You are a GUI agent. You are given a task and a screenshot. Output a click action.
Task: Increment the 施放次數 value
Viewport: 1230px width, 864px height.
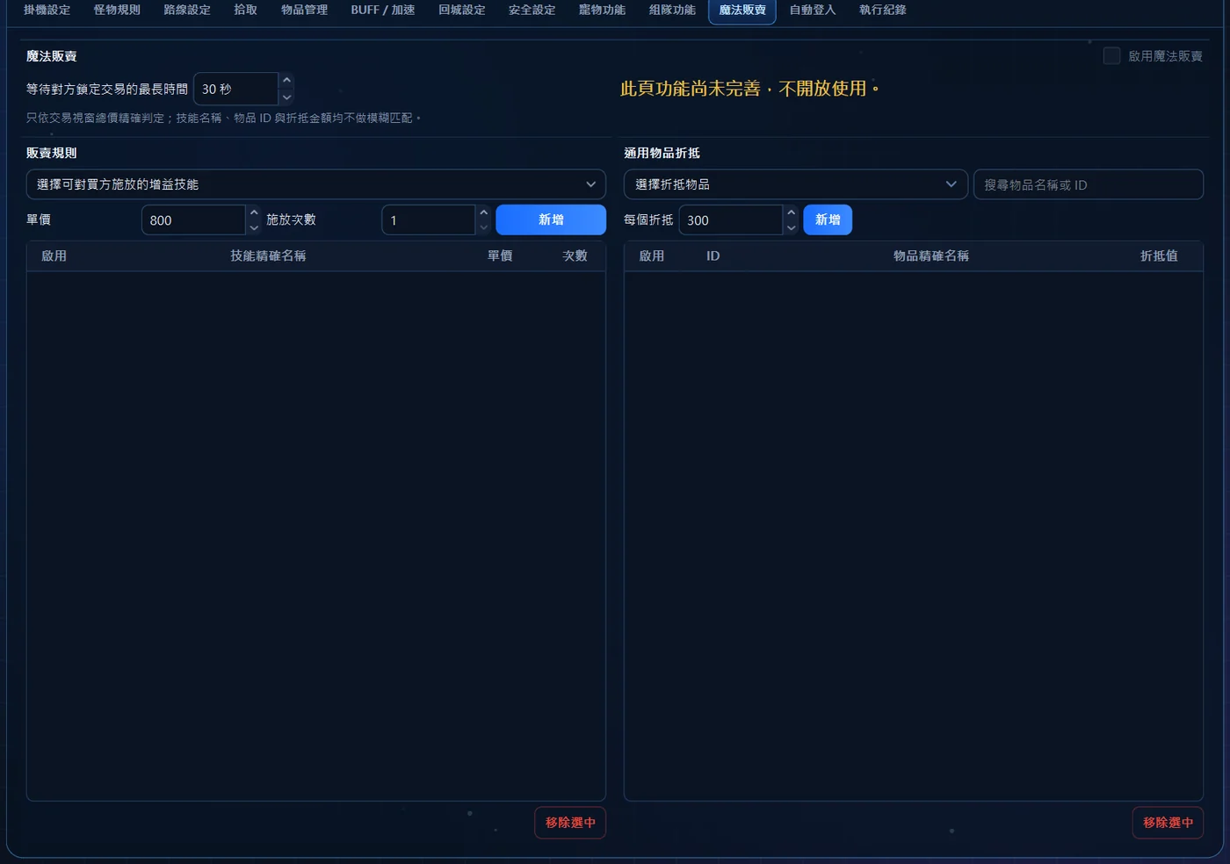click(483, 212)
